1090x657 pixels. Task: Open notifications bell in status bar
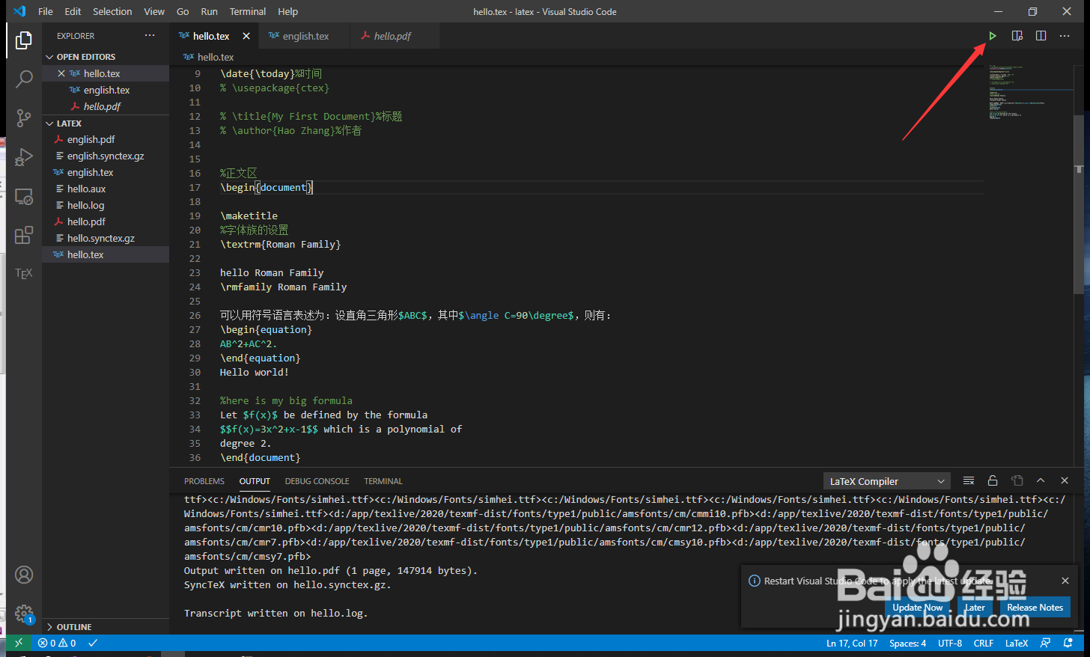(1068, 643)
